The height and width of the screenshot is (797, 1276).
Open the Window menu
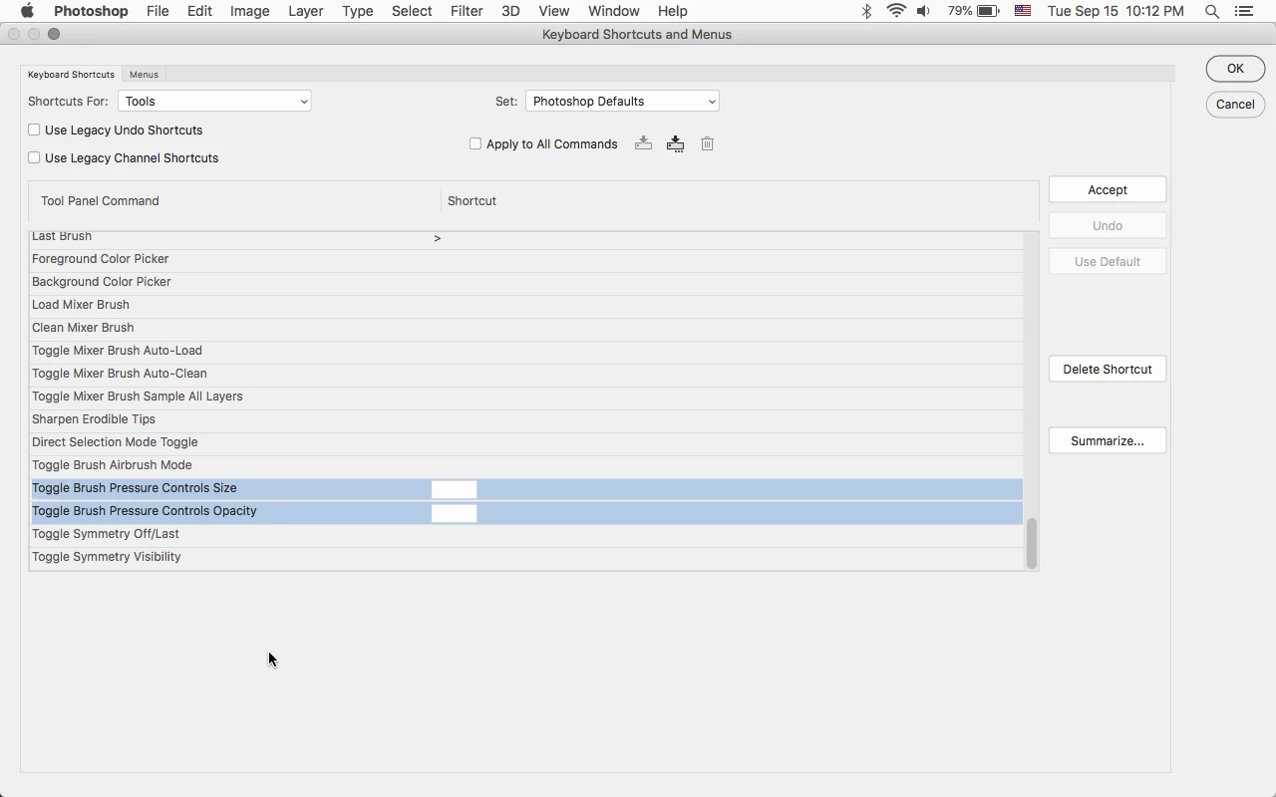point(613,11)
